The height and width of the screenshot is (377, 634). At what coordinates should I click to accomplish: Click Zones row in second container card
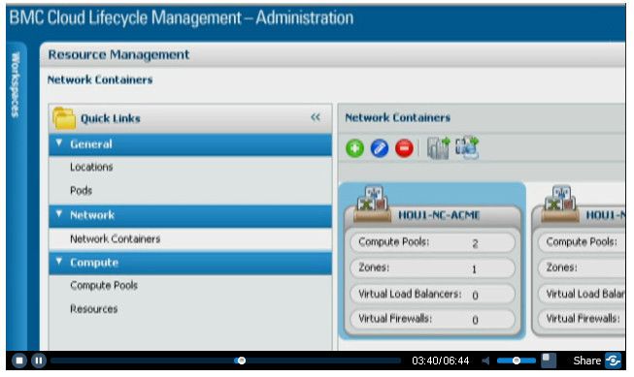(582, 268)
